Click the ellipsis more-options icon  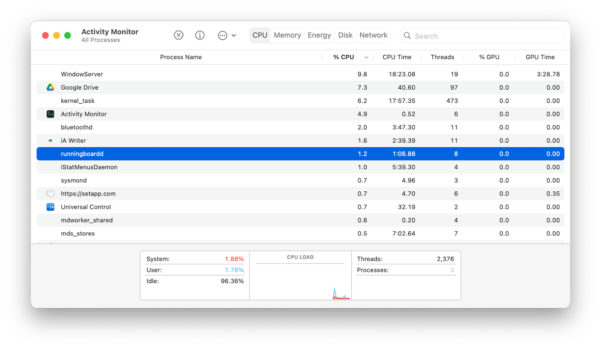tap(222, 36)
